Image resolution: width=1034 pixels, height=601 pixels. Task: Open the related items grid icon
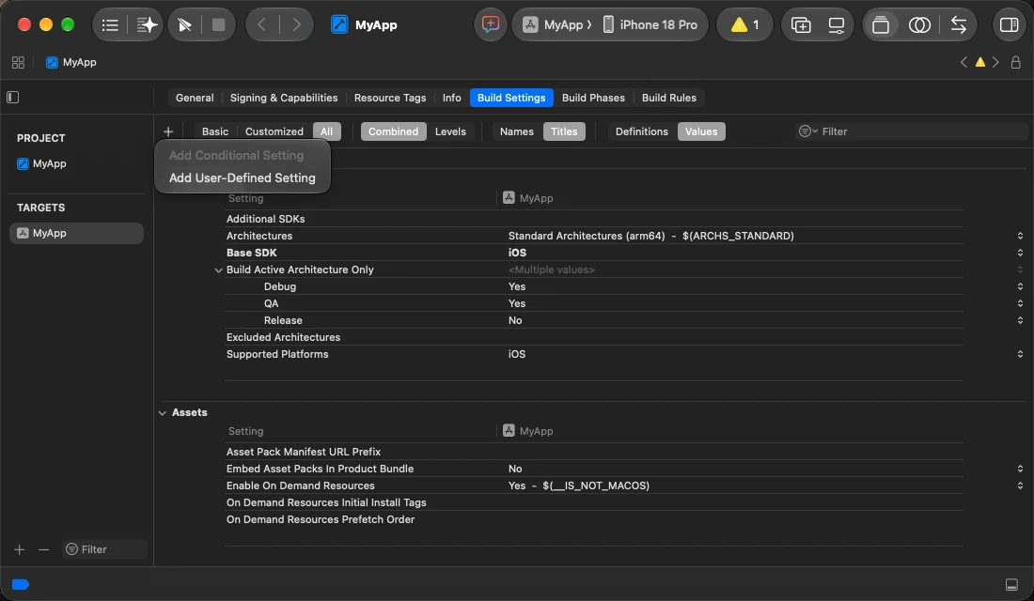point(19,63)
